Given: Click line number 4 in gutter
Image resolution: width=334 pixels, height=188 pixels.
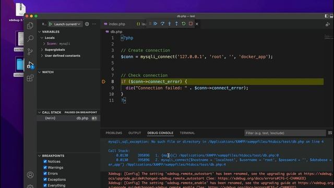Looking at the screenshot, I should point(113,57).
